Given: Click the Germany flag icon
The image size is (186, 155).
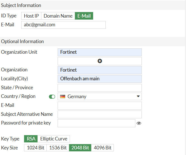Looking at the screenshot, I should coord(63,97).
